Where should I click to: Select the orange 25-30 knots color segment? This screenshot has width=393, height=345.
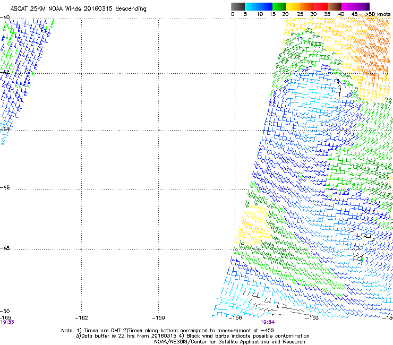(307, 6)
